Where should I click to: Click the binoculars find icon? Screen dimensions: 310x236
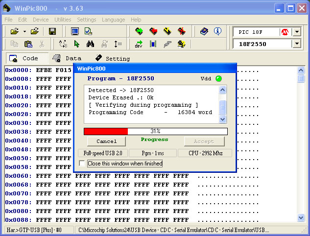pyautogui.click(x=90, y=44)
